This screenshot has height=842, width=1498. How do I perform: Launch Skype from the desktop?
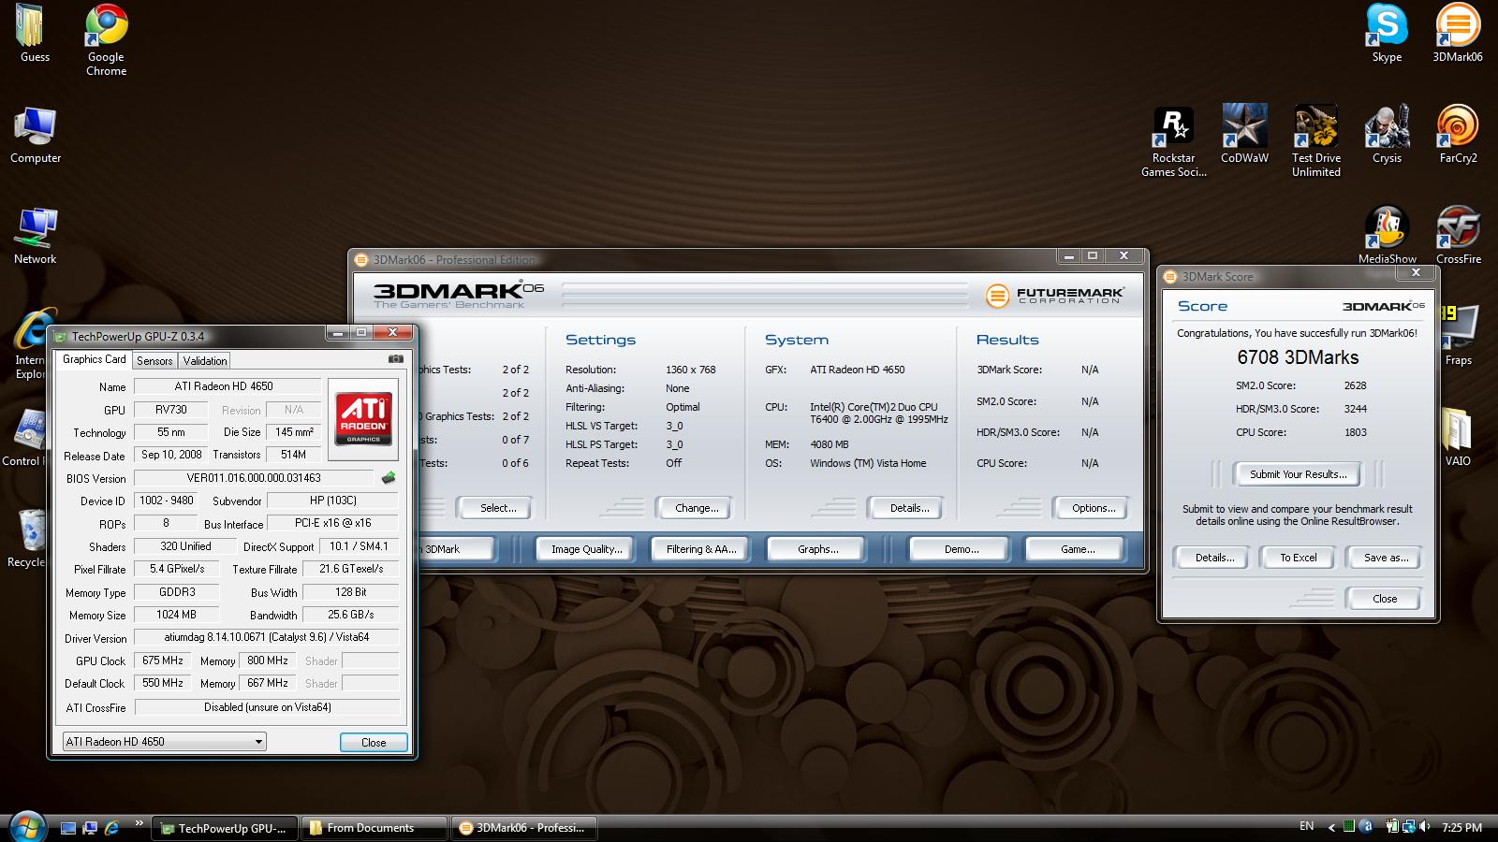[1387, 34]
